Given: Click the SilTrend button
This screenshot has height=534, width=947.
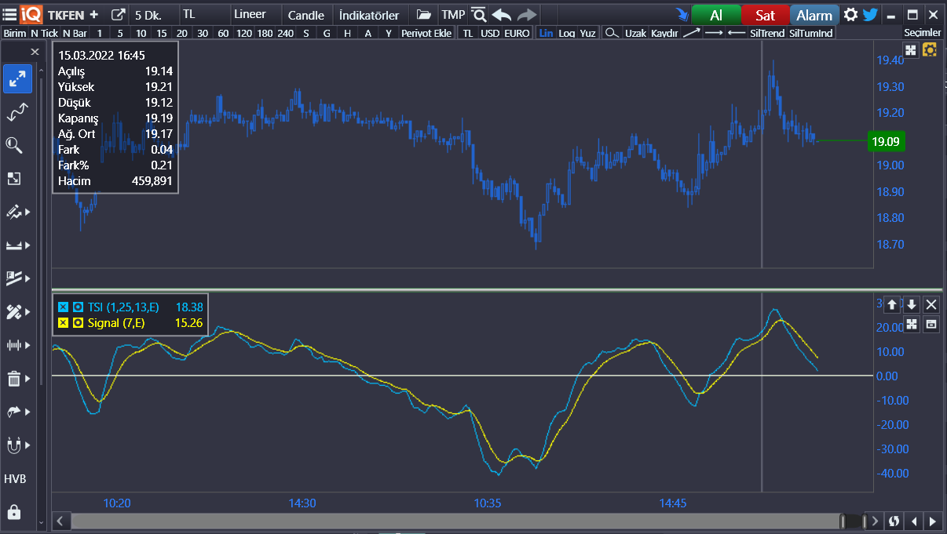Looking at the screenshot, I should point(767,33).
